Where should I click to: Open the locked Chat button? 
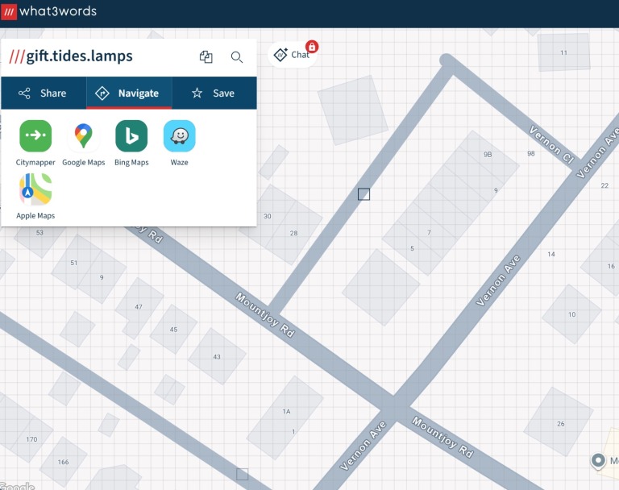pos(293,55)
